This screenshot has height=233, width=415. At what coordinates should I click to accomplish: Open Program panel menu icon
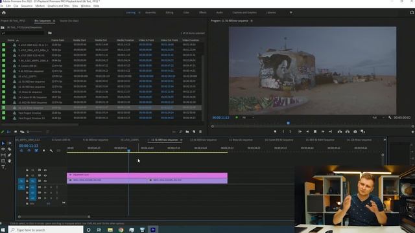coord(252,21)
